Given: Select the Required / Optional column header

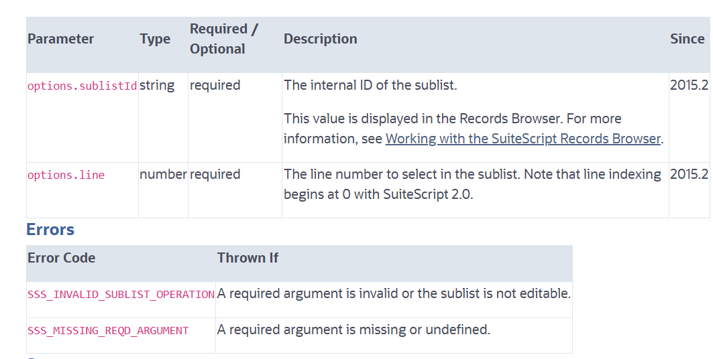Looking at the screenshot, I should 224,39.
